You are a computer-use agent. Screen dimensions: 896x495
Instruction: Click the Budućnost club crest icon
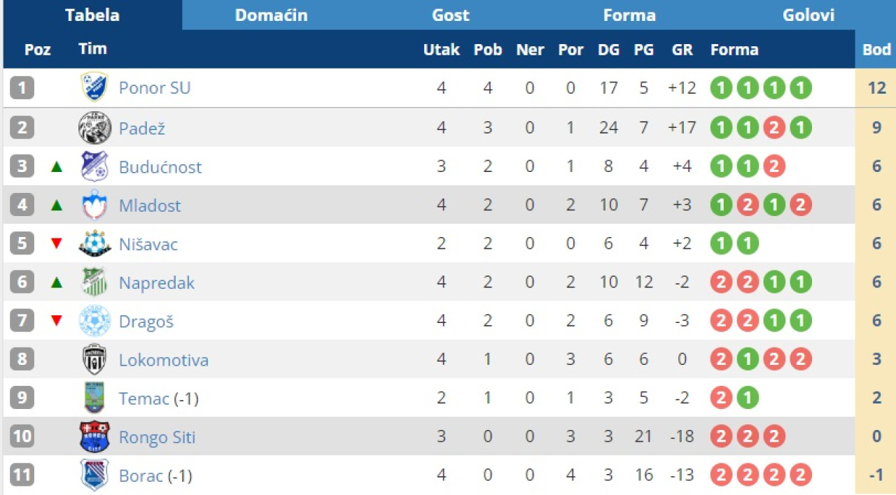(94, 167)
